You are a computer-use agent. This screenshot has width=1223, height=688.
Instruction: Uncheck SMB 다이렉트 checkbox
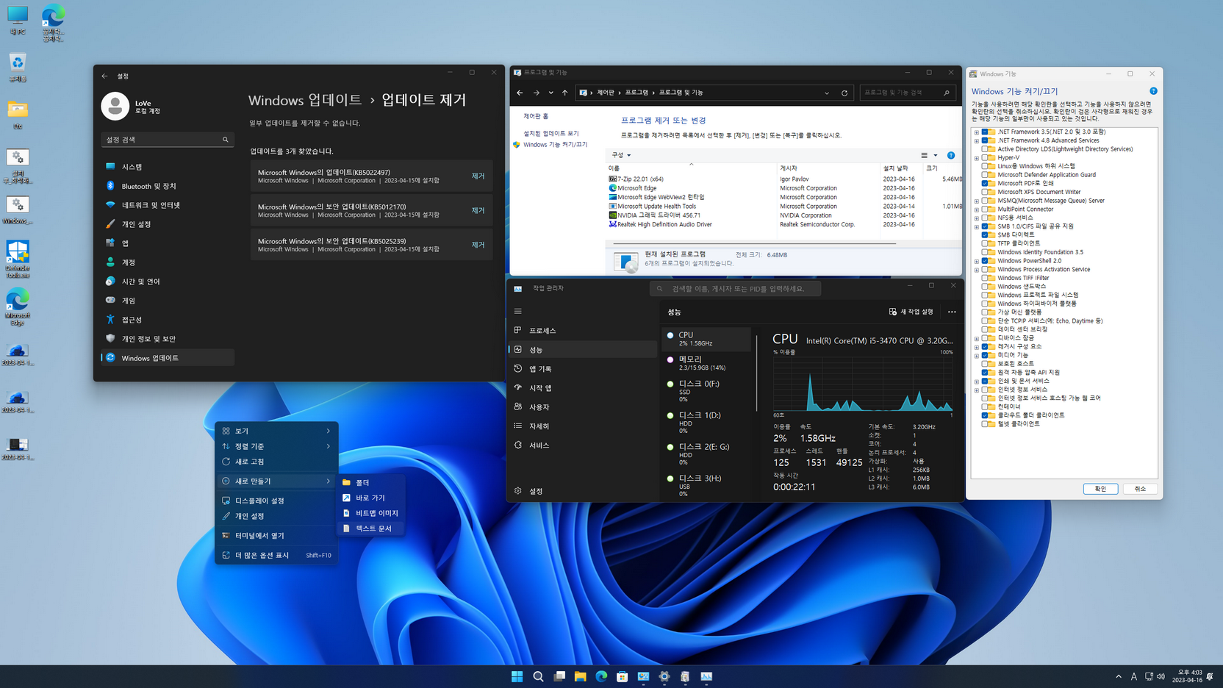click(985, 234)
